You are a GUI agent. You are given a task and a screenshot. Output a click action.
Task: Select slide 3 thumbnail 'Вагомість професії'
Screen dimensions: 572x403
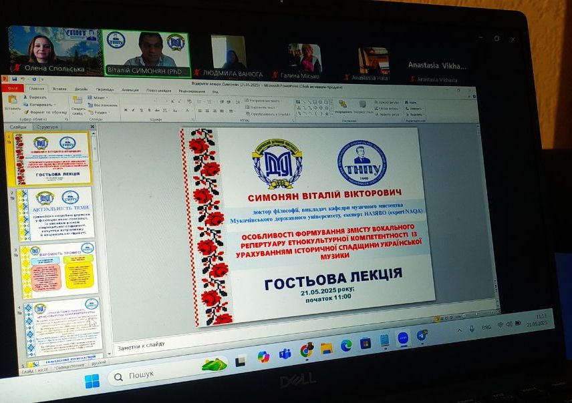pyautogui.click(x=58, y=270)
